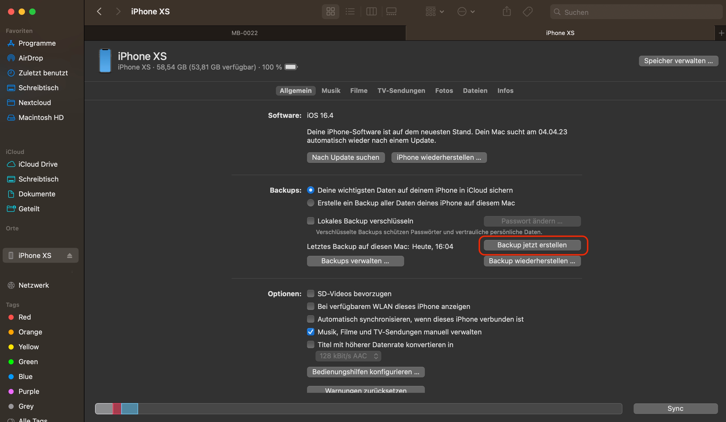Screen dimensions: 726x422
Task: Eject the iPhone XS device
Action: tap(70, 255)
